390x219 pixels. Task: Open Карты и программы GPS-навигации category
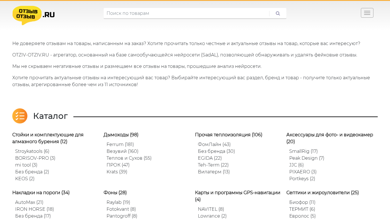coord(238,196)
